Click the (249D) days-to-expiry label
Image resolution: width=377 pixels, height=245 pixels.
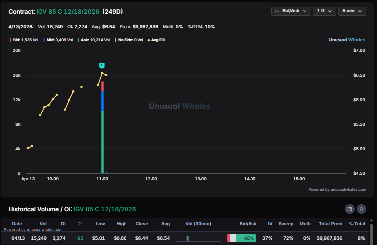tap(112, 12)
